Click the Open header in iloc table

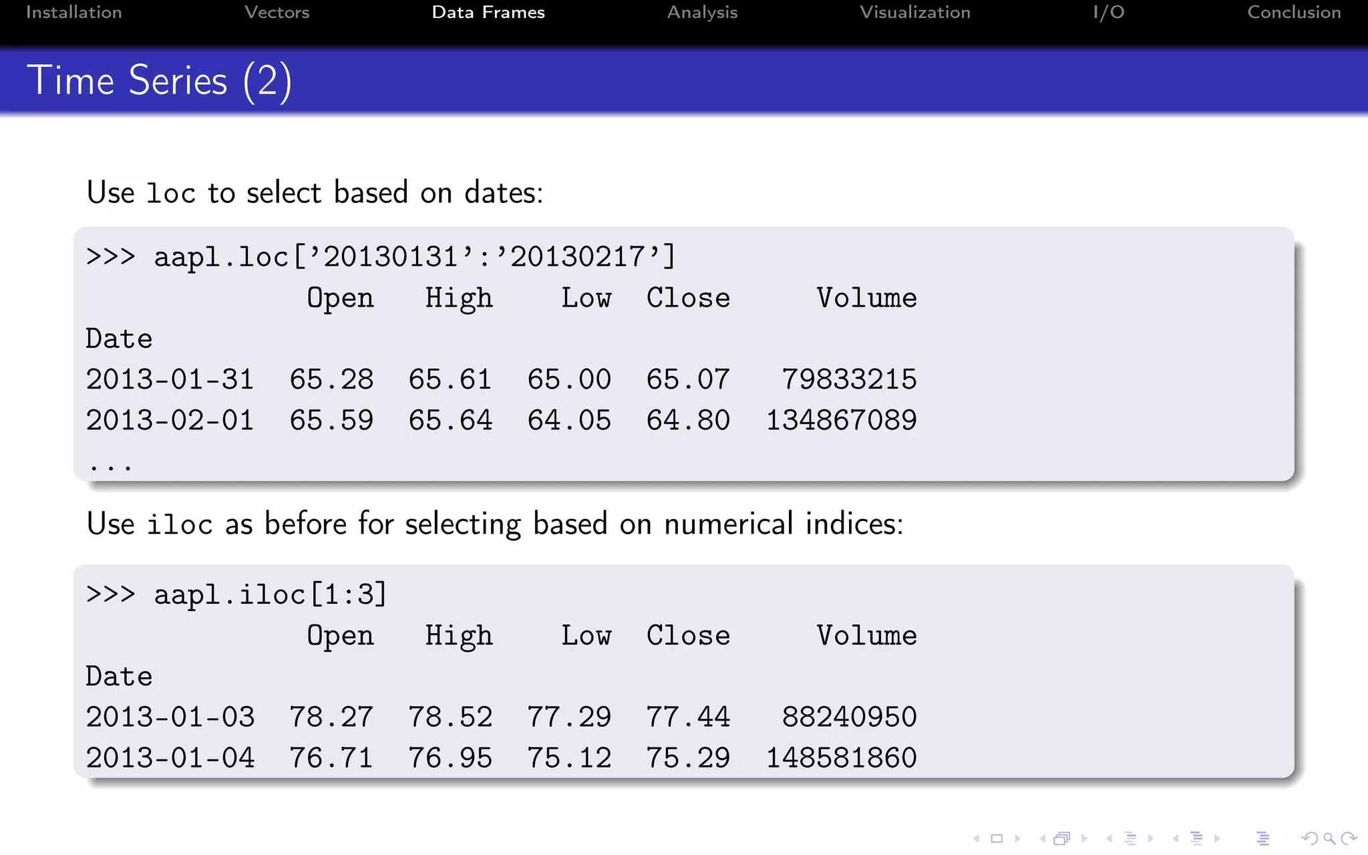[x=340, y=636]
